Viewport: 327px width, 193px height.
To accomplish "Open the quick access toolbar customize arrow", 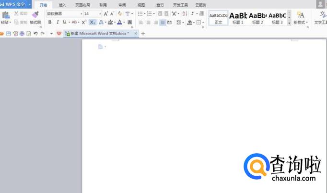I will pos(51,34).
